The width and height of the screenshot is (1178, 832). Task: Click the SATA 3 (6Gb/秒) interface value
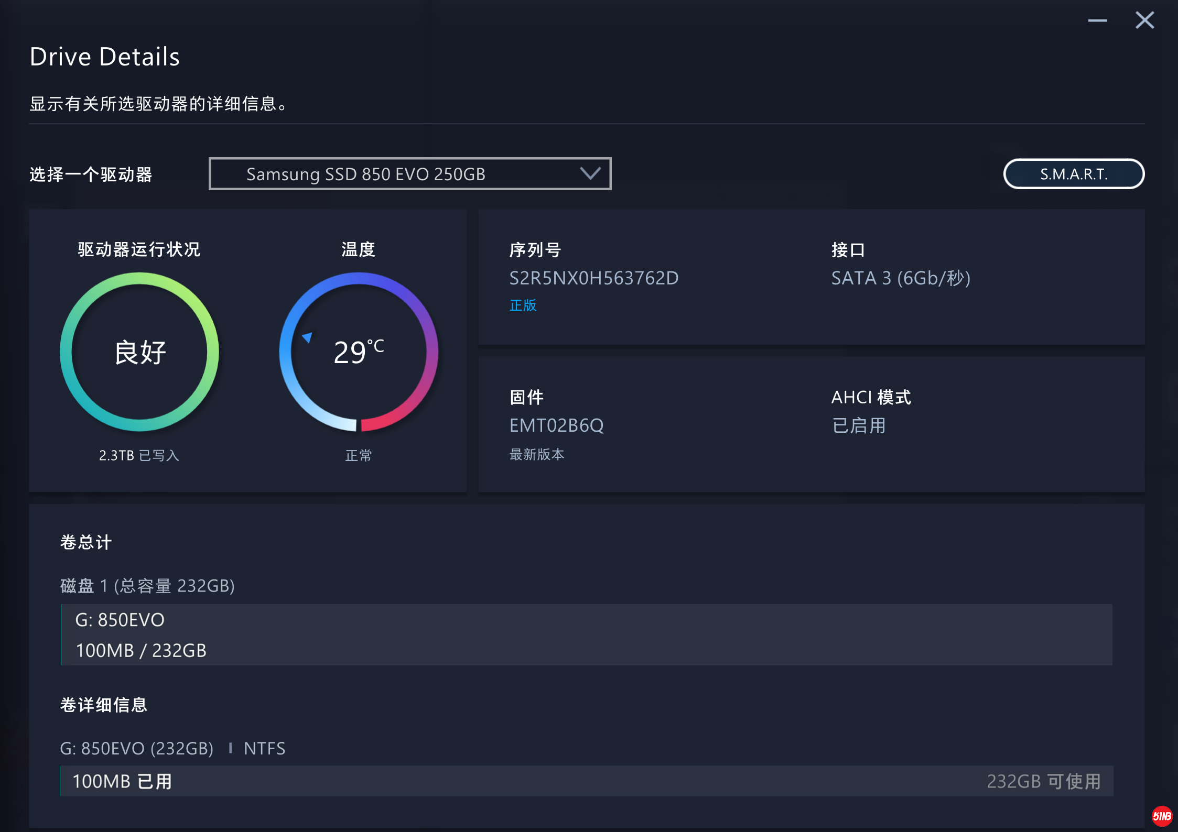point(901,278)
